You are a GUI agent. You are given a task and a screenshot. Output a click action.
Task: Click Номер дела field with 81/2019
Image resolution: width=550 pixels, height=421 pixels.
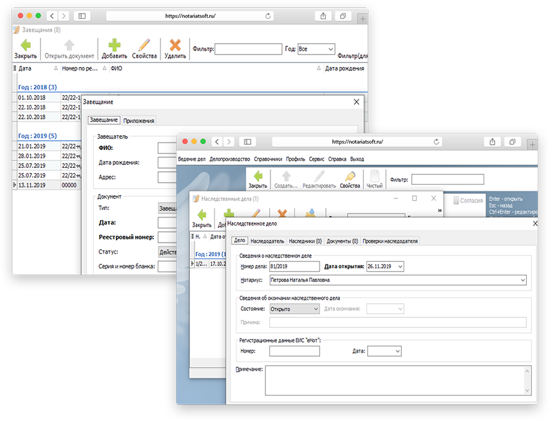pos(294,267)
